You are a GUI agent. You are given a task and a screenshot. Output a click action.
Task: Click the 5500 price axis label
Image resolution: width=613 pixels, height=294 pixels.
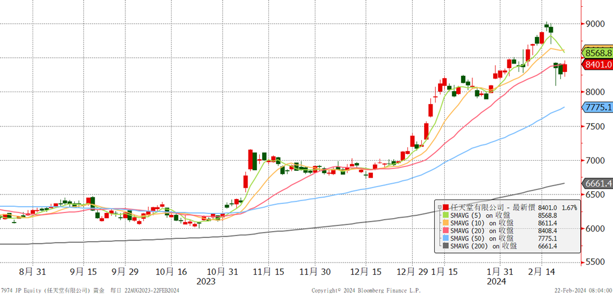pos(597,262)
